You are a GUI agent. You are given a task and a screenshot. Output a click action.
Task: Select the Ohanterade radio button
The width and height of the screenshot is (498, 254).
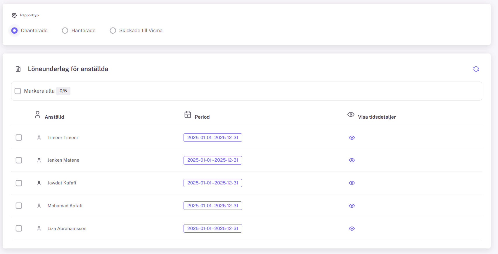point(14,30)
